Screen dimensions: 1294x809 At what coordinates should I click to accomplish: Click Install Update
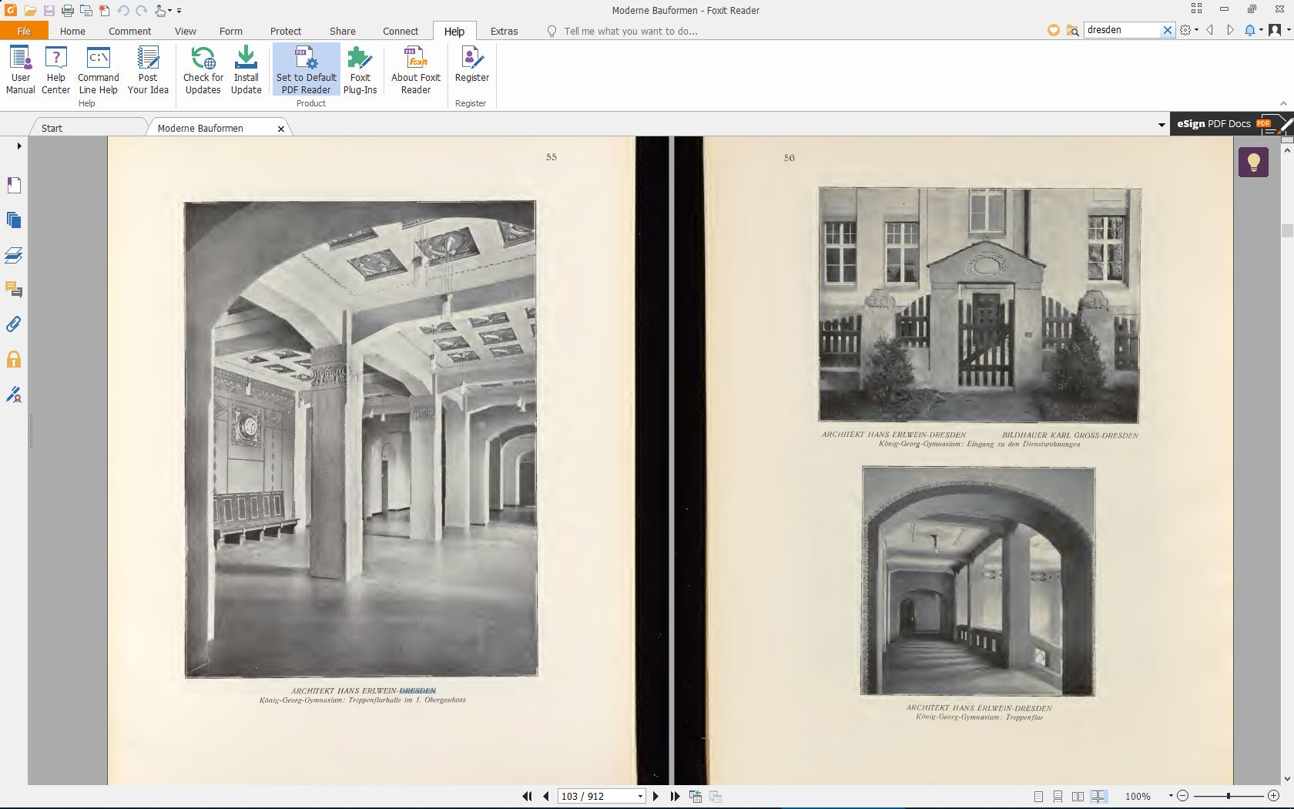pyautogui.click(x=246, y=69)
